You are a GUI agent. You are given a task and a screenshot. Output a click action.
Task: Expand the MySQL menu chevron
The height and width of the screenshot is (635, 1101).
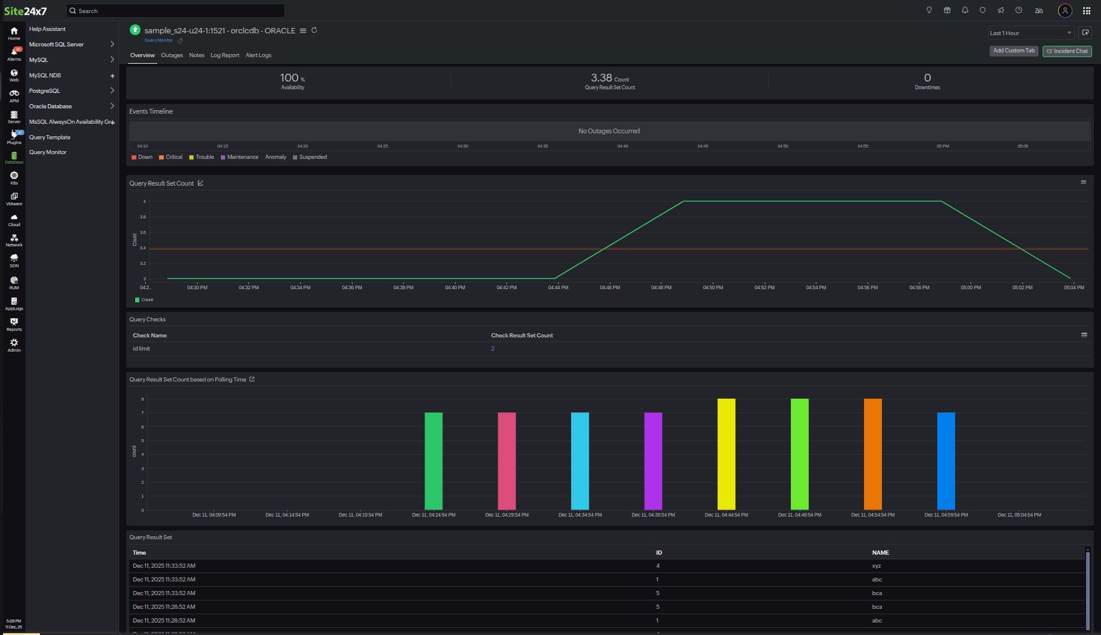[x=112, y=60]
